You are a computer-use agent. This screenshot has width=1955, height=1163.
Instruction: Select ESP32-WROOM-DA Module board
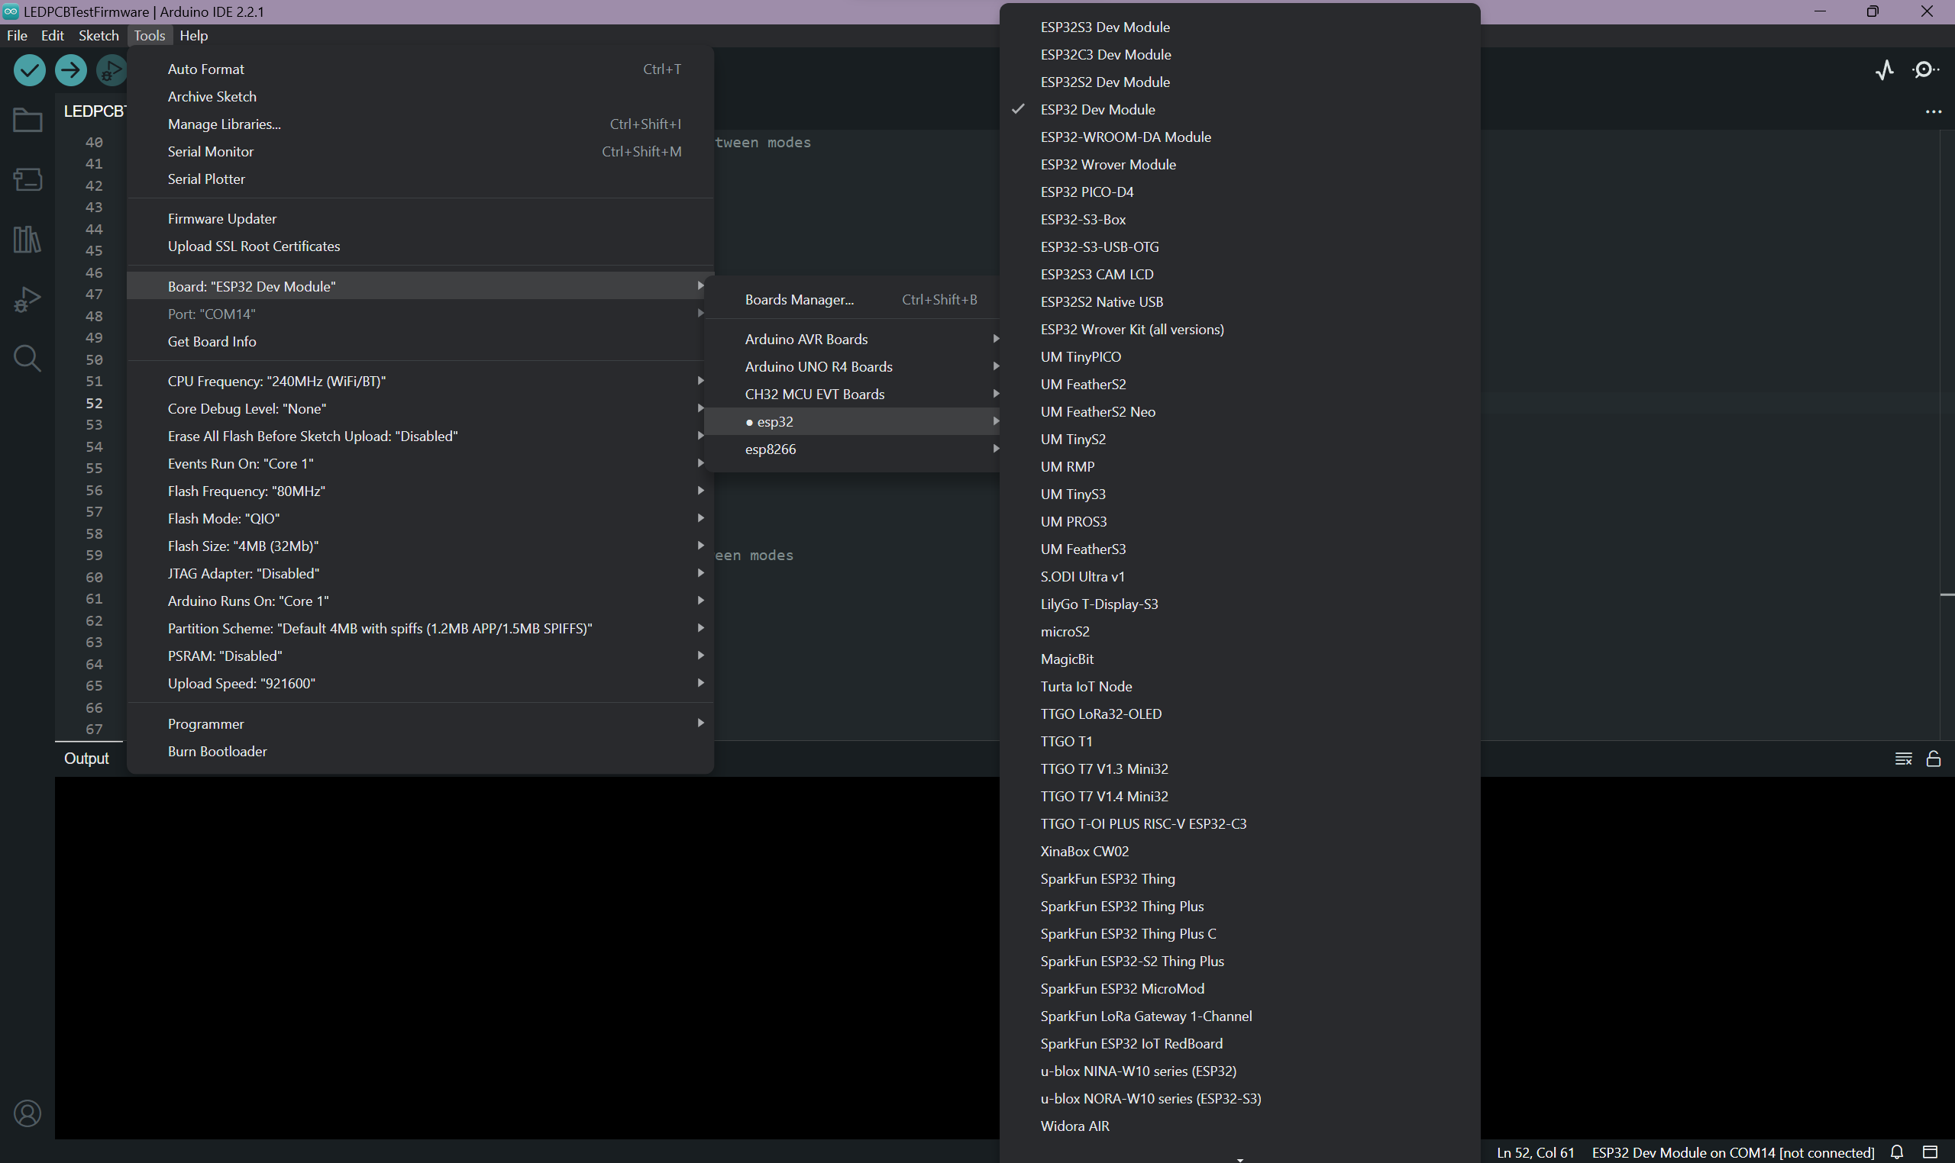(1239, 137)
